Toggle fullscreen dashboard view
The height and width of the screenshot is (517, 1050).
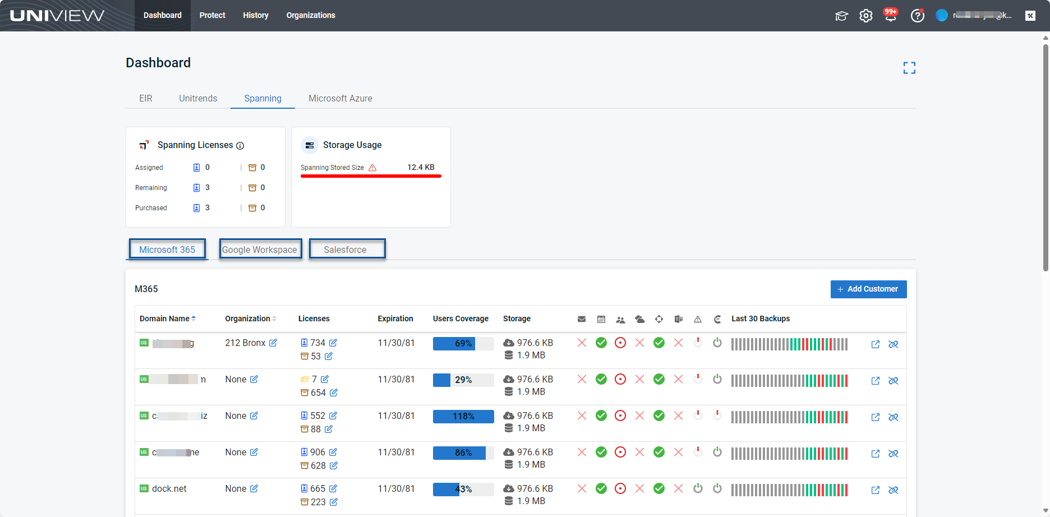(x=909, y=68)
